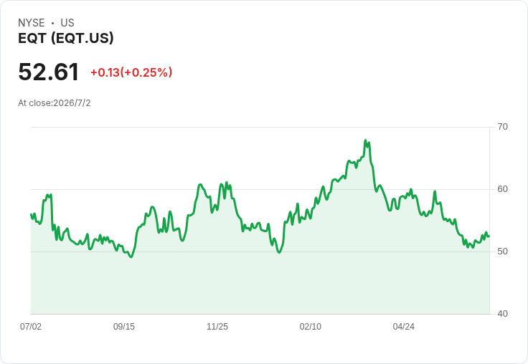Click the chart line's leftmost starting point
This screenshot has height=364, width=528.
pyautogui.click(x=31, y=214)
